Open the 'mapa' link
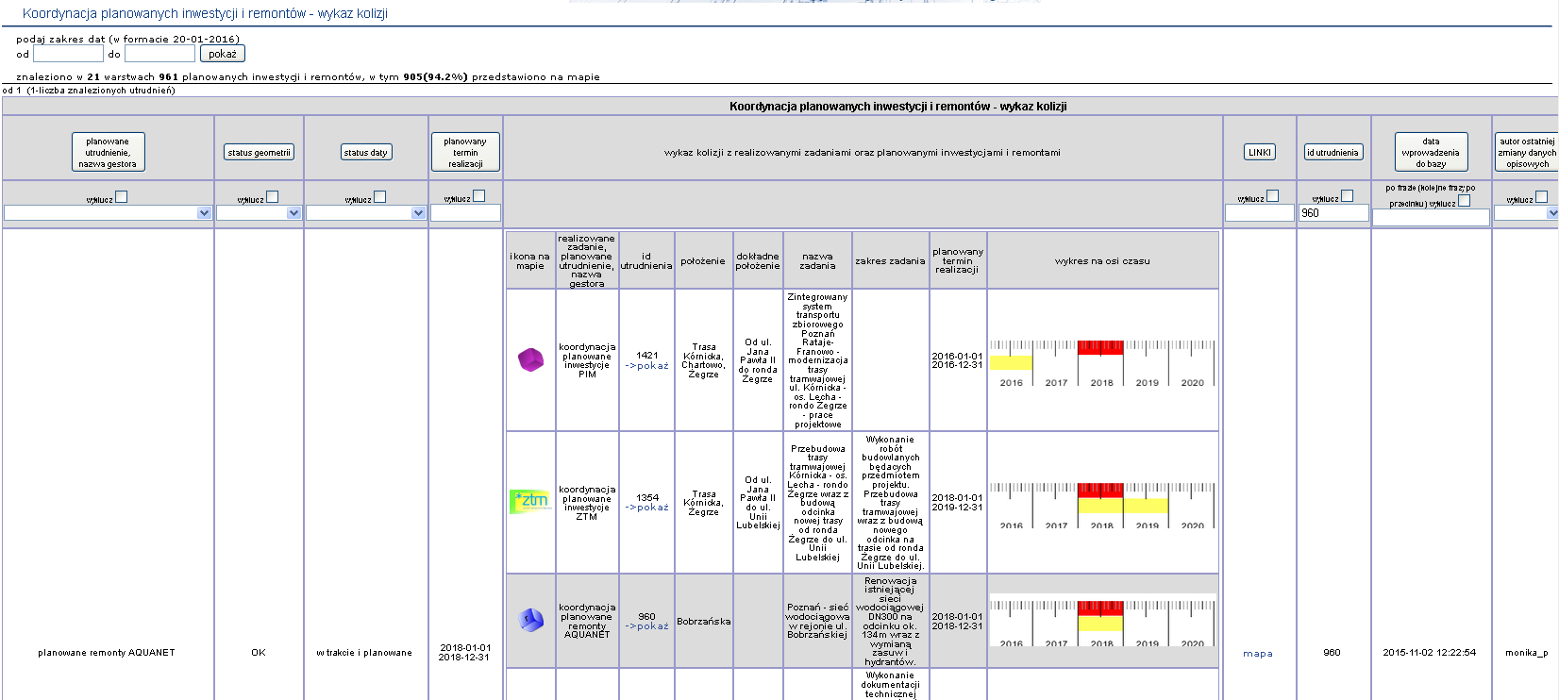This screenshot has height=700, width=1559. [x=1257, y=653]
